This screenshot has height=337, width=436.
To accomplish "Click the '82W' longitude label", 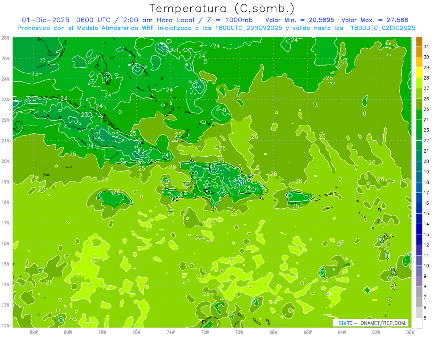I will (34, 332).
